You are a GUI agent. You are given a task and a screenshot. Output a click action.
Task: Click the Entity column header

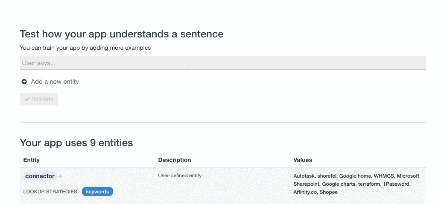tap(32, 160)
